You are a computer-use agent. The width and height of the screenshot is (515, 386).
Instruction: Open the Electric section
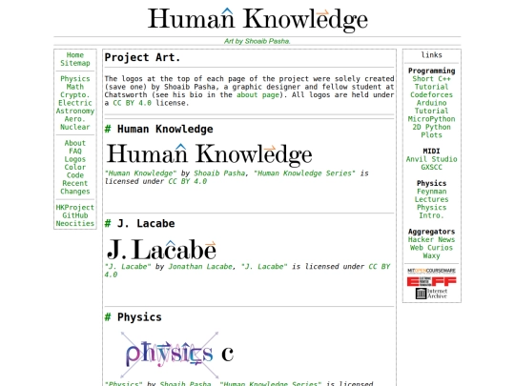(75, 103)
